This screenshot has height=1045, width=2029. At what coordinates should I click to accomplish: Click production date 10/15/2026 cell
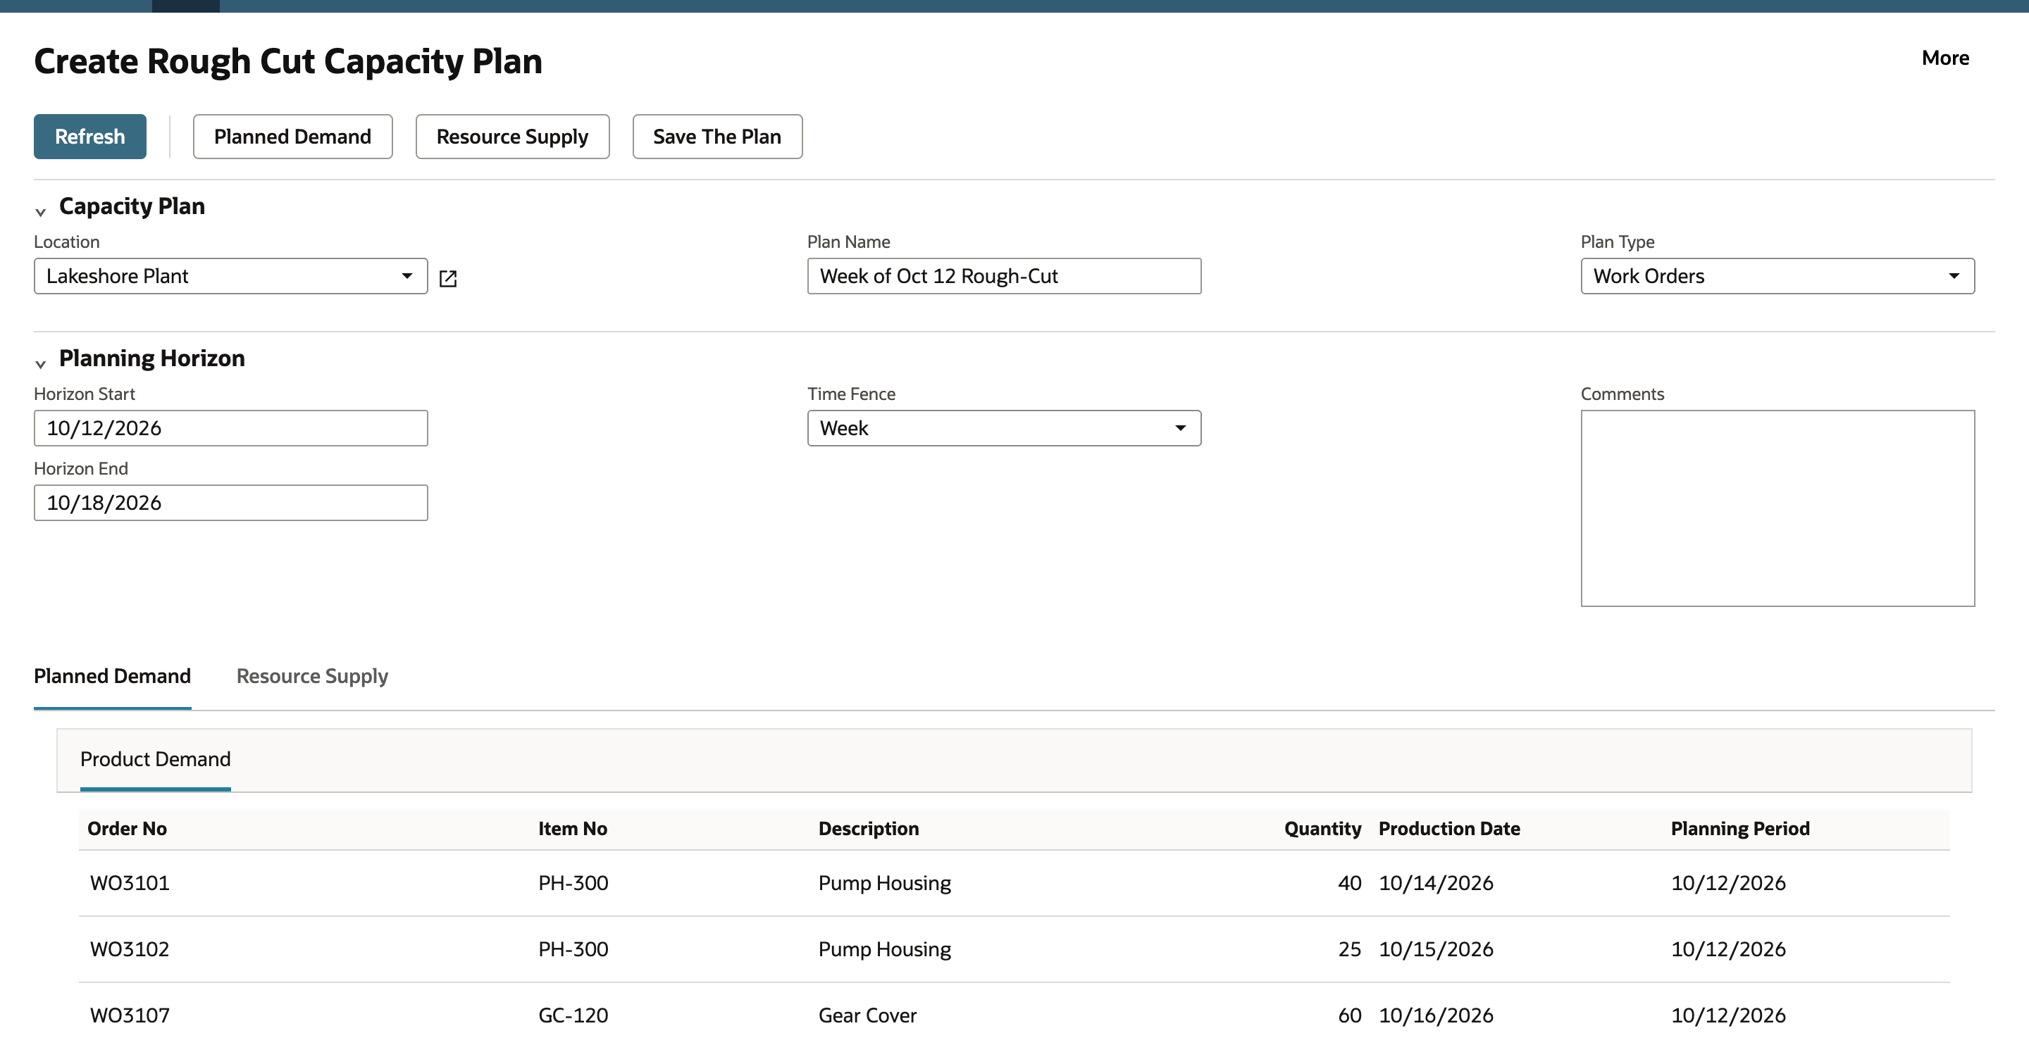tap(1435, 949)
